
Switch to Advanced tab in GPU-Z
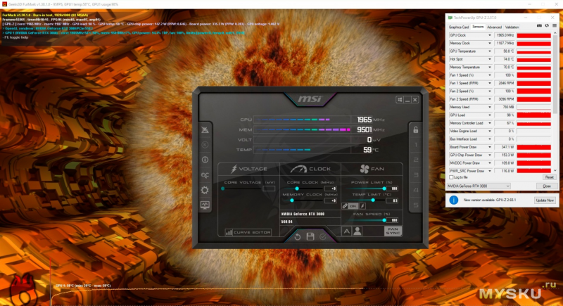[494, 27]
